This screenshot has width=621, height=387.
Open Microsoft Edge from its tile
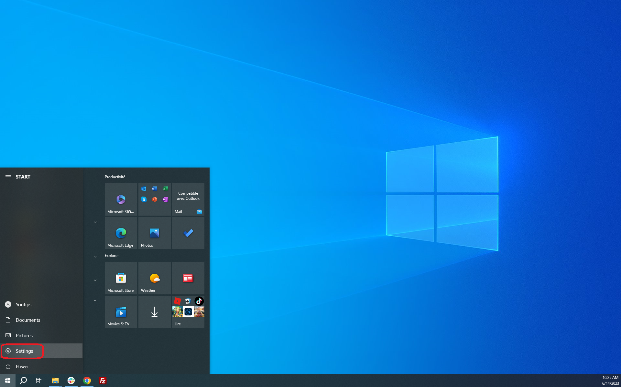121,233
